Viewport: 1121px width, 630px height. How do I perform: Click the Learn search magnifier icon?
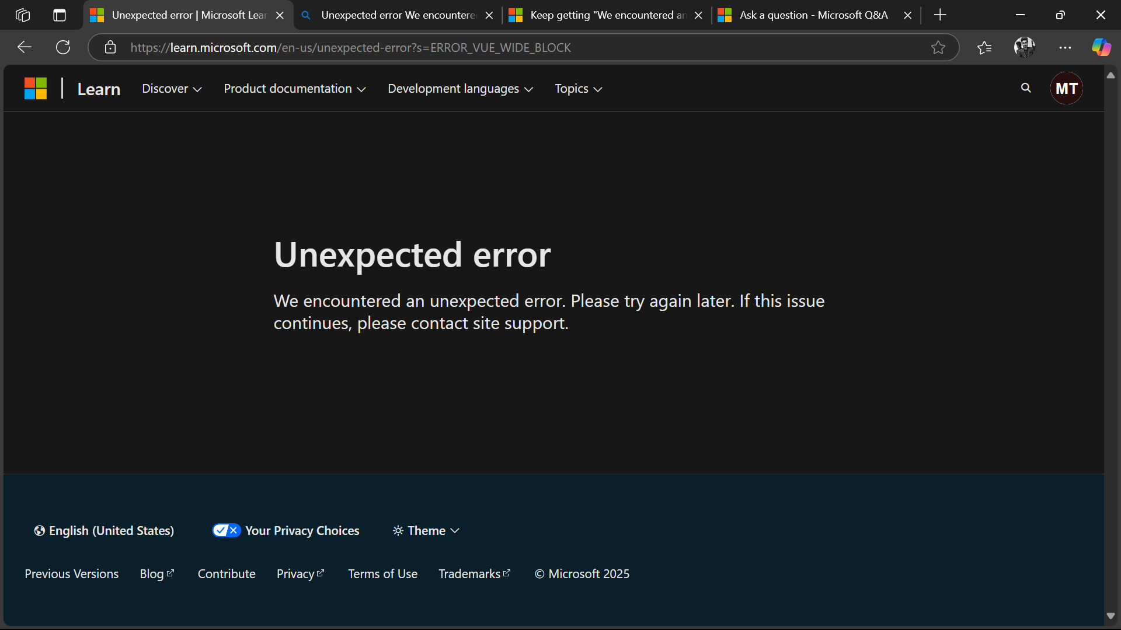point(1026,88)
